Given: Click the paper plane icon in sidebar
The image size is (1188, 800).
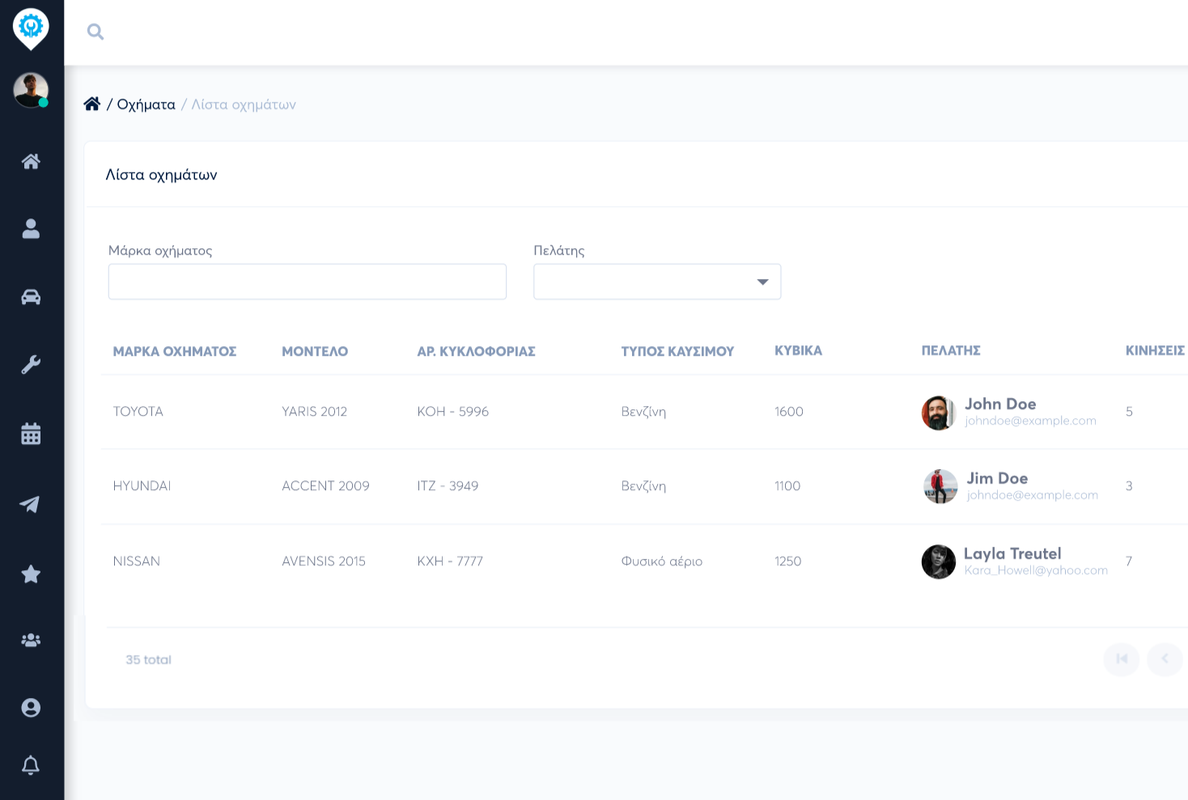Looking at the screenshot, I should pyautogui.click(x=31, y=505).
